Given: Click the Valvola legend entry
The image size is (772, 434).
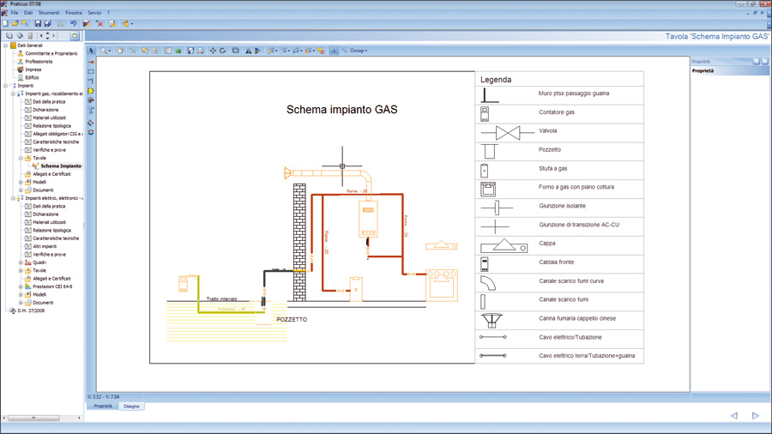Looking at the screenshot, I should click(x=547, y=131).
